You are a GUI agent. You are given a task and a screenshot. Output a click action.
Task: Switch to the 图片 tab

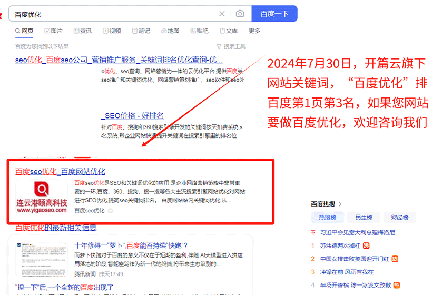[53, 31]
